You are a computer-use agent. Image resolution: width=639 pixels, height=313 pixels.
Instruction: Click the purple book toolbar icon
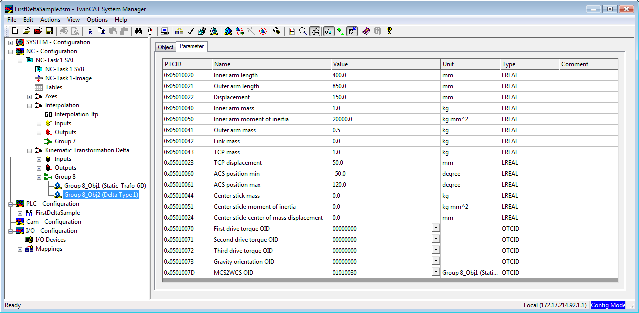point(366,31)
